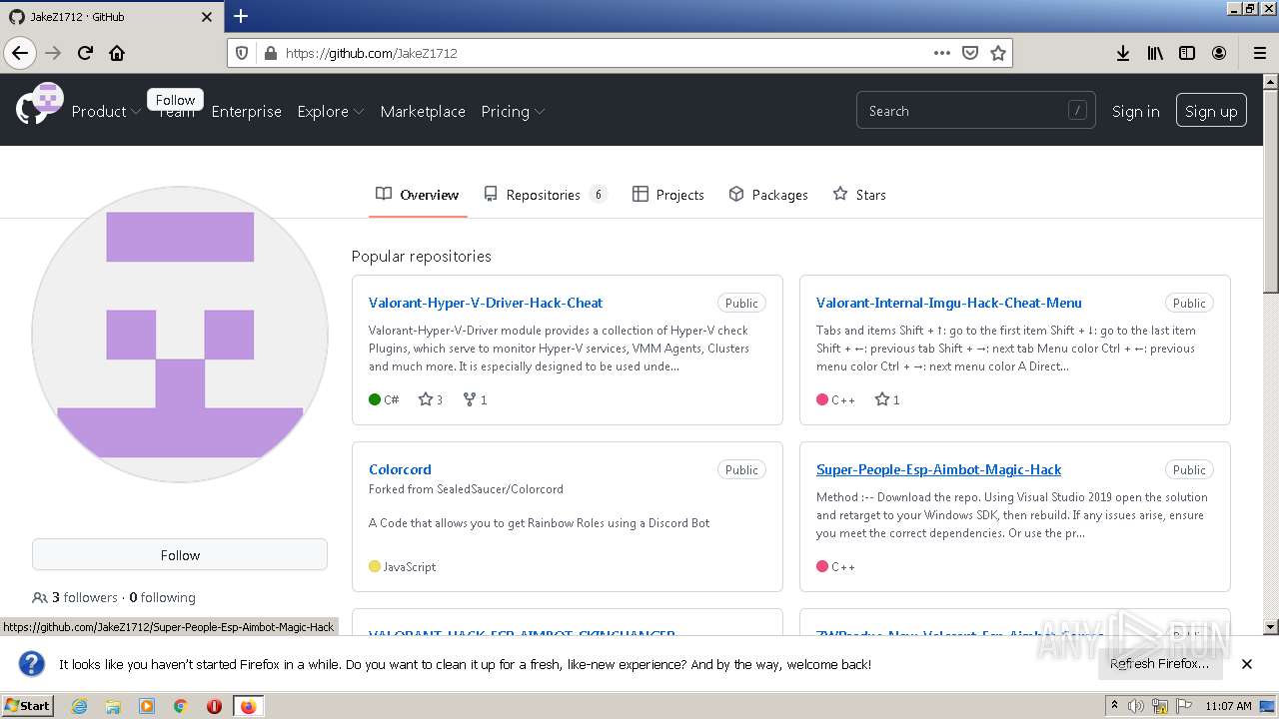Viewport: 1279px width, 719px height.
Task: Expand the Product dropdown menu
Action: (x=106, y=112)
